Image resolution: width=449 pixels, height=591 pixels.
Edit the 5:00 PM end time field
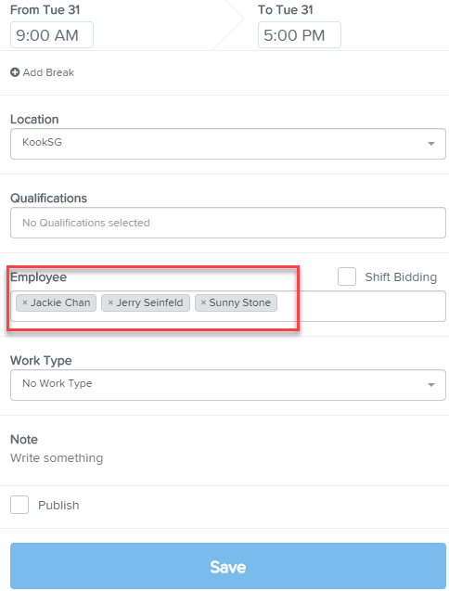click(300, 35)
